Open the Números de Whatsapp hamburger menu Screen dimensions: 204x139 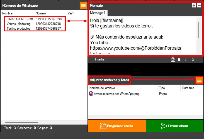pos(83,6)
